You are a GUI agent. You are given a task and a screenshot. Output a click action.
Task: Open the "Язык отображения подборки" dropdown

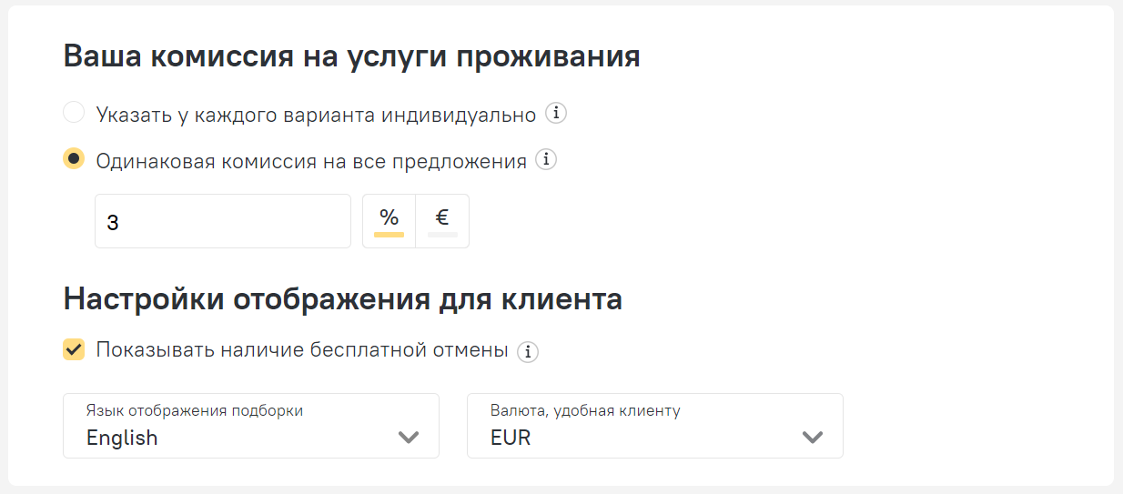[250, 426]
